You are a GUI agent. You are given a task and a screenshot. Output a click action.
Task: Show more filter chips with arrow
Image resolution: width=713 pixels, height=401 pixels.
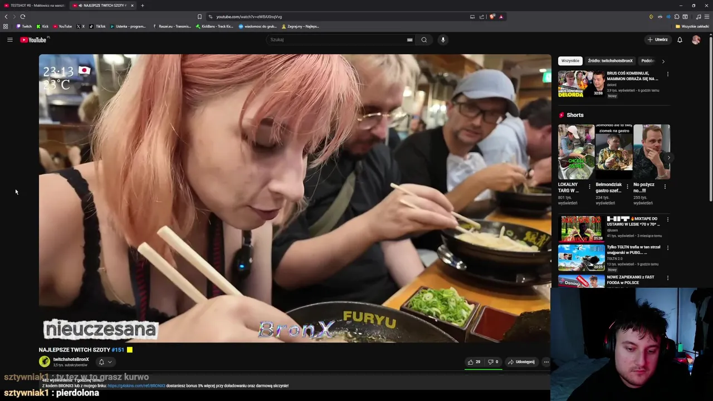(663, 61)
